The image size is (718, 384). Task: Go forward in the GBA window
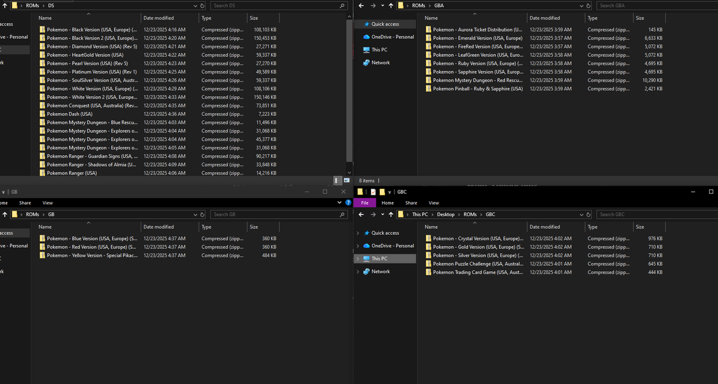pos(373,5)
